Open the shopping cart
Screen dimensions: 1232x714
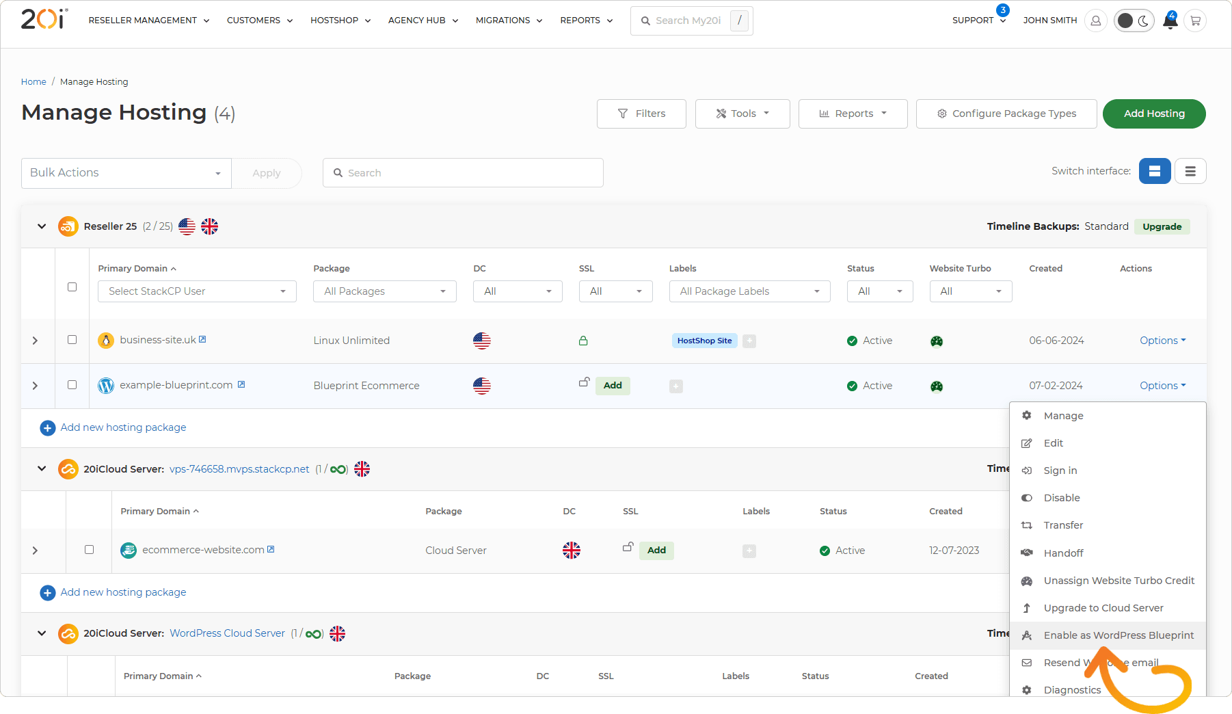[1195, 21]
